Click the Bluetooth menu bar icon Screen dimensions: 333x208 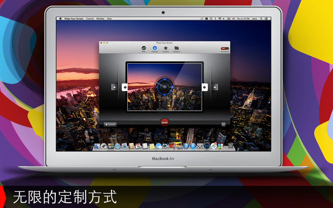(215, 19)
